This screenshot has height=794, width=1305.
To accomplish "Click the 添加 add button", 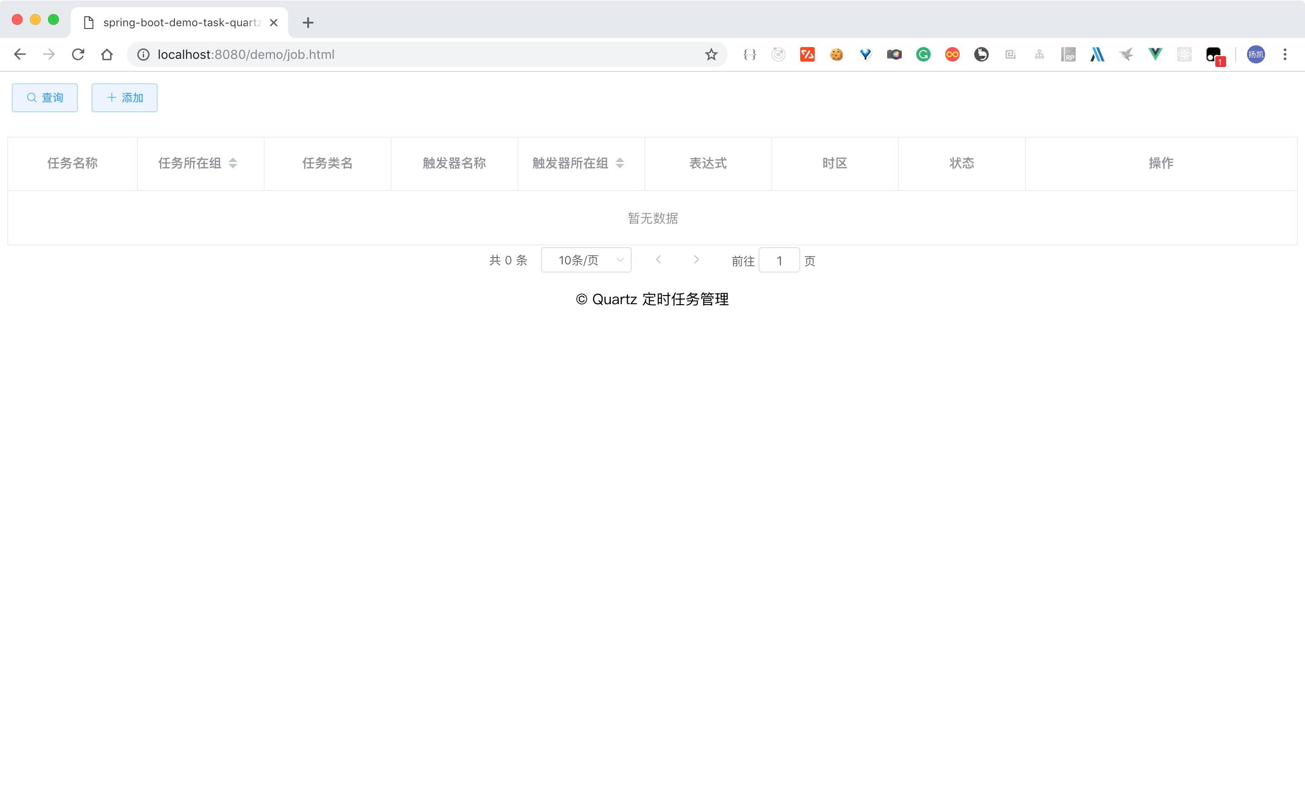I will (125, 98).
